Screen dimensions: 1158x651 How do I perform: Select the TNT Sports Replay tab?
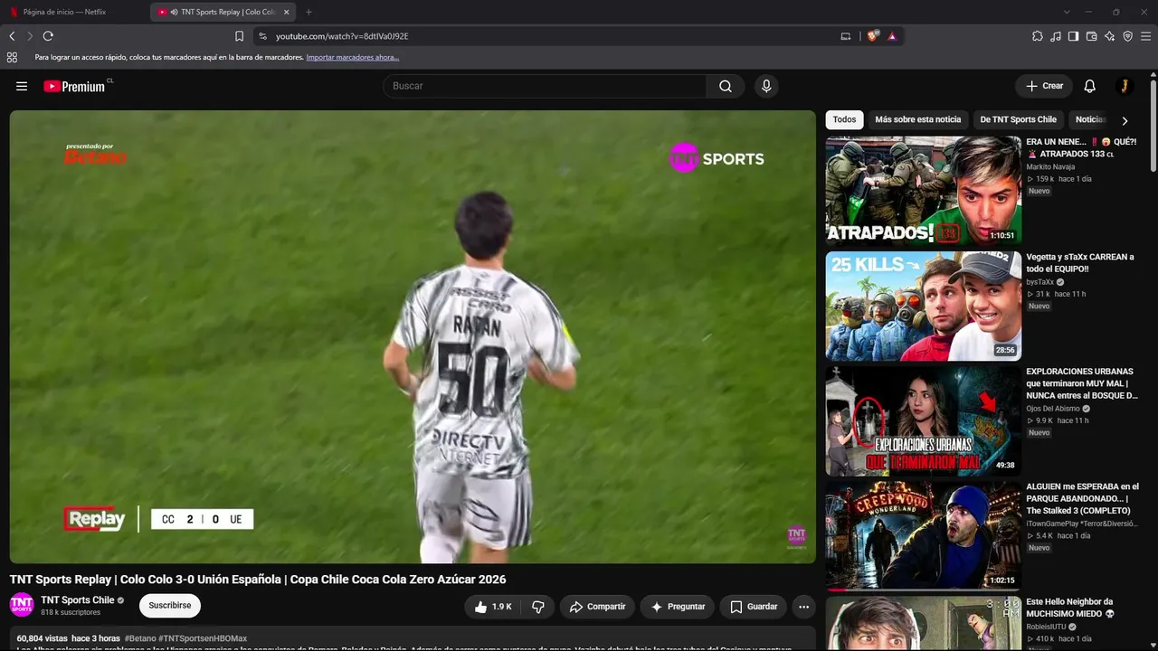(x=223, y=12)
